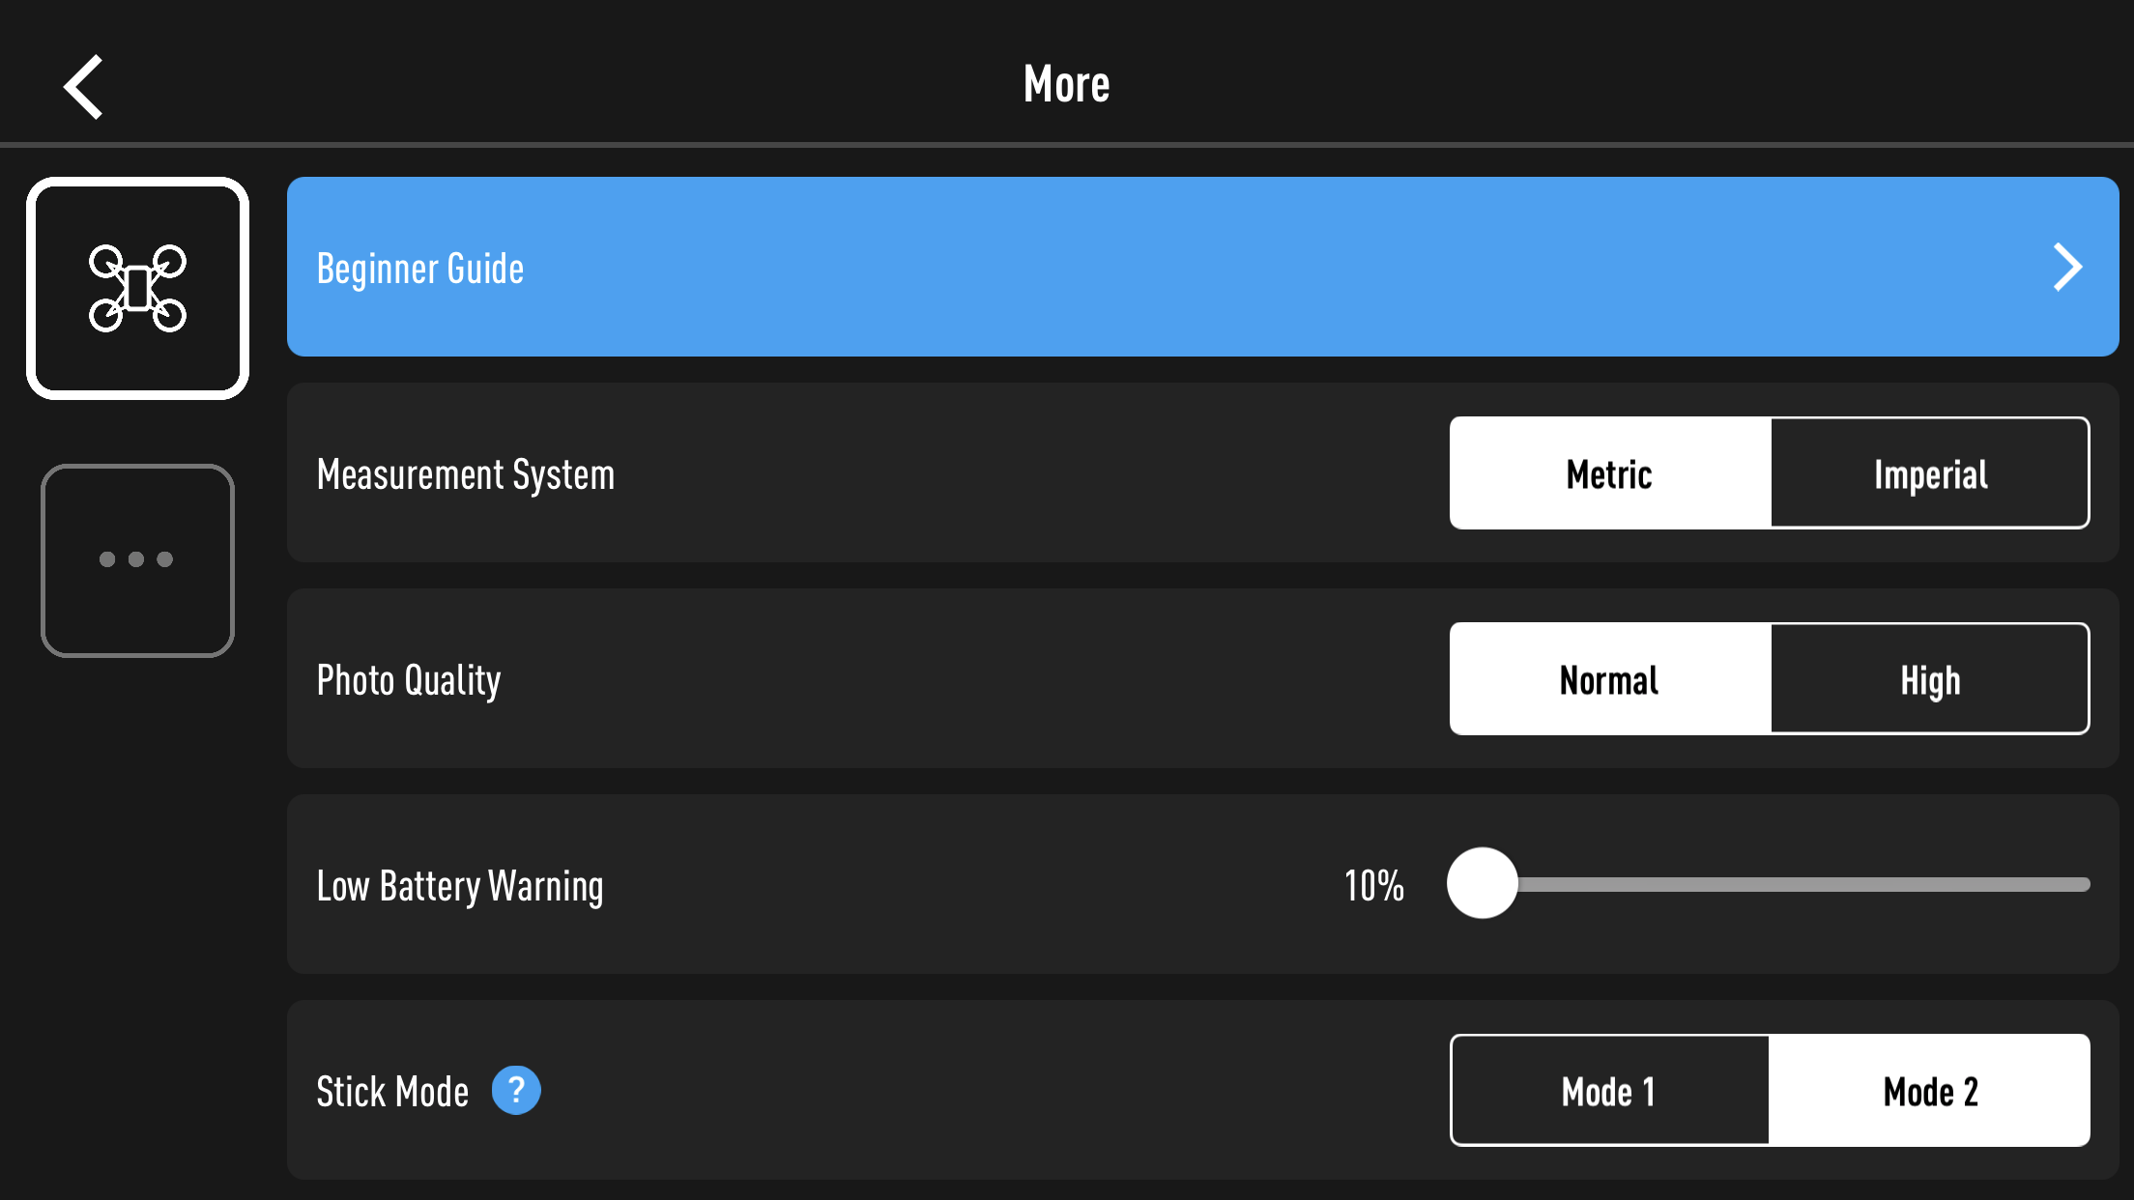The image size is (2134, 1200).
Task: Click the Photo Quality label
Action: point(409,680)
